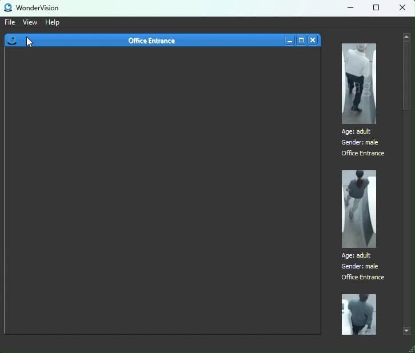The image size is (415, 353).
Task: Click the empty Office Entrance video area
Action: pyautogui.click(x=163, y=190)
